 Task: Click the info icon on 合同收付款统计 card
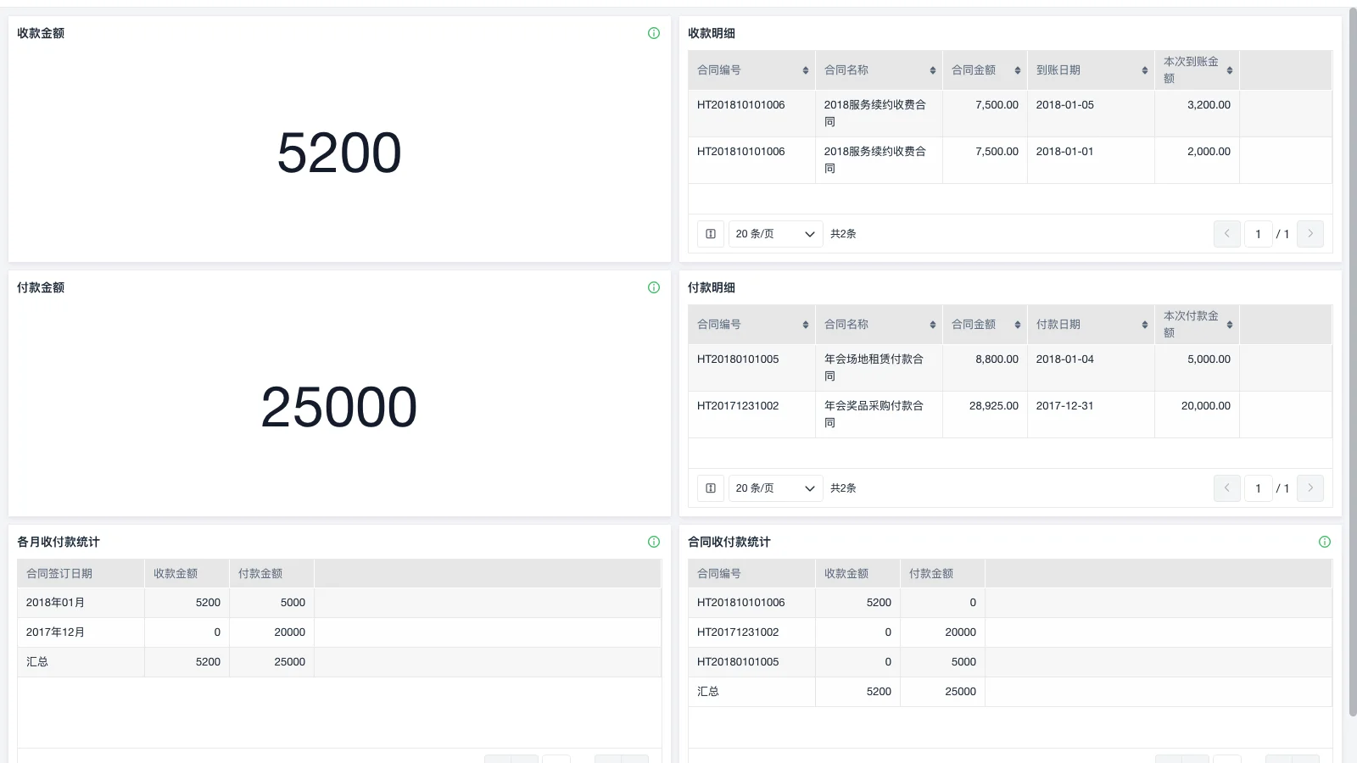[1325, 542]
